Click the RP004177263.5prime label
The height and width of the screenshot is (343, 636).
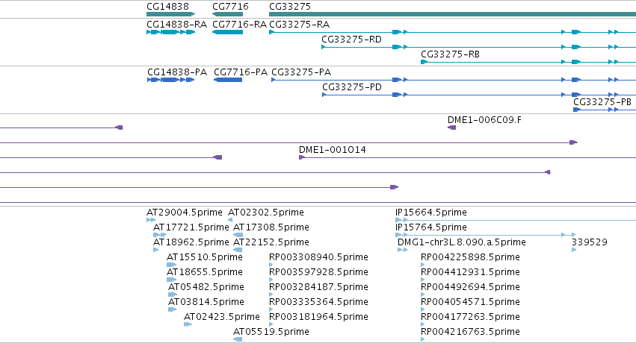coord(471,317)
